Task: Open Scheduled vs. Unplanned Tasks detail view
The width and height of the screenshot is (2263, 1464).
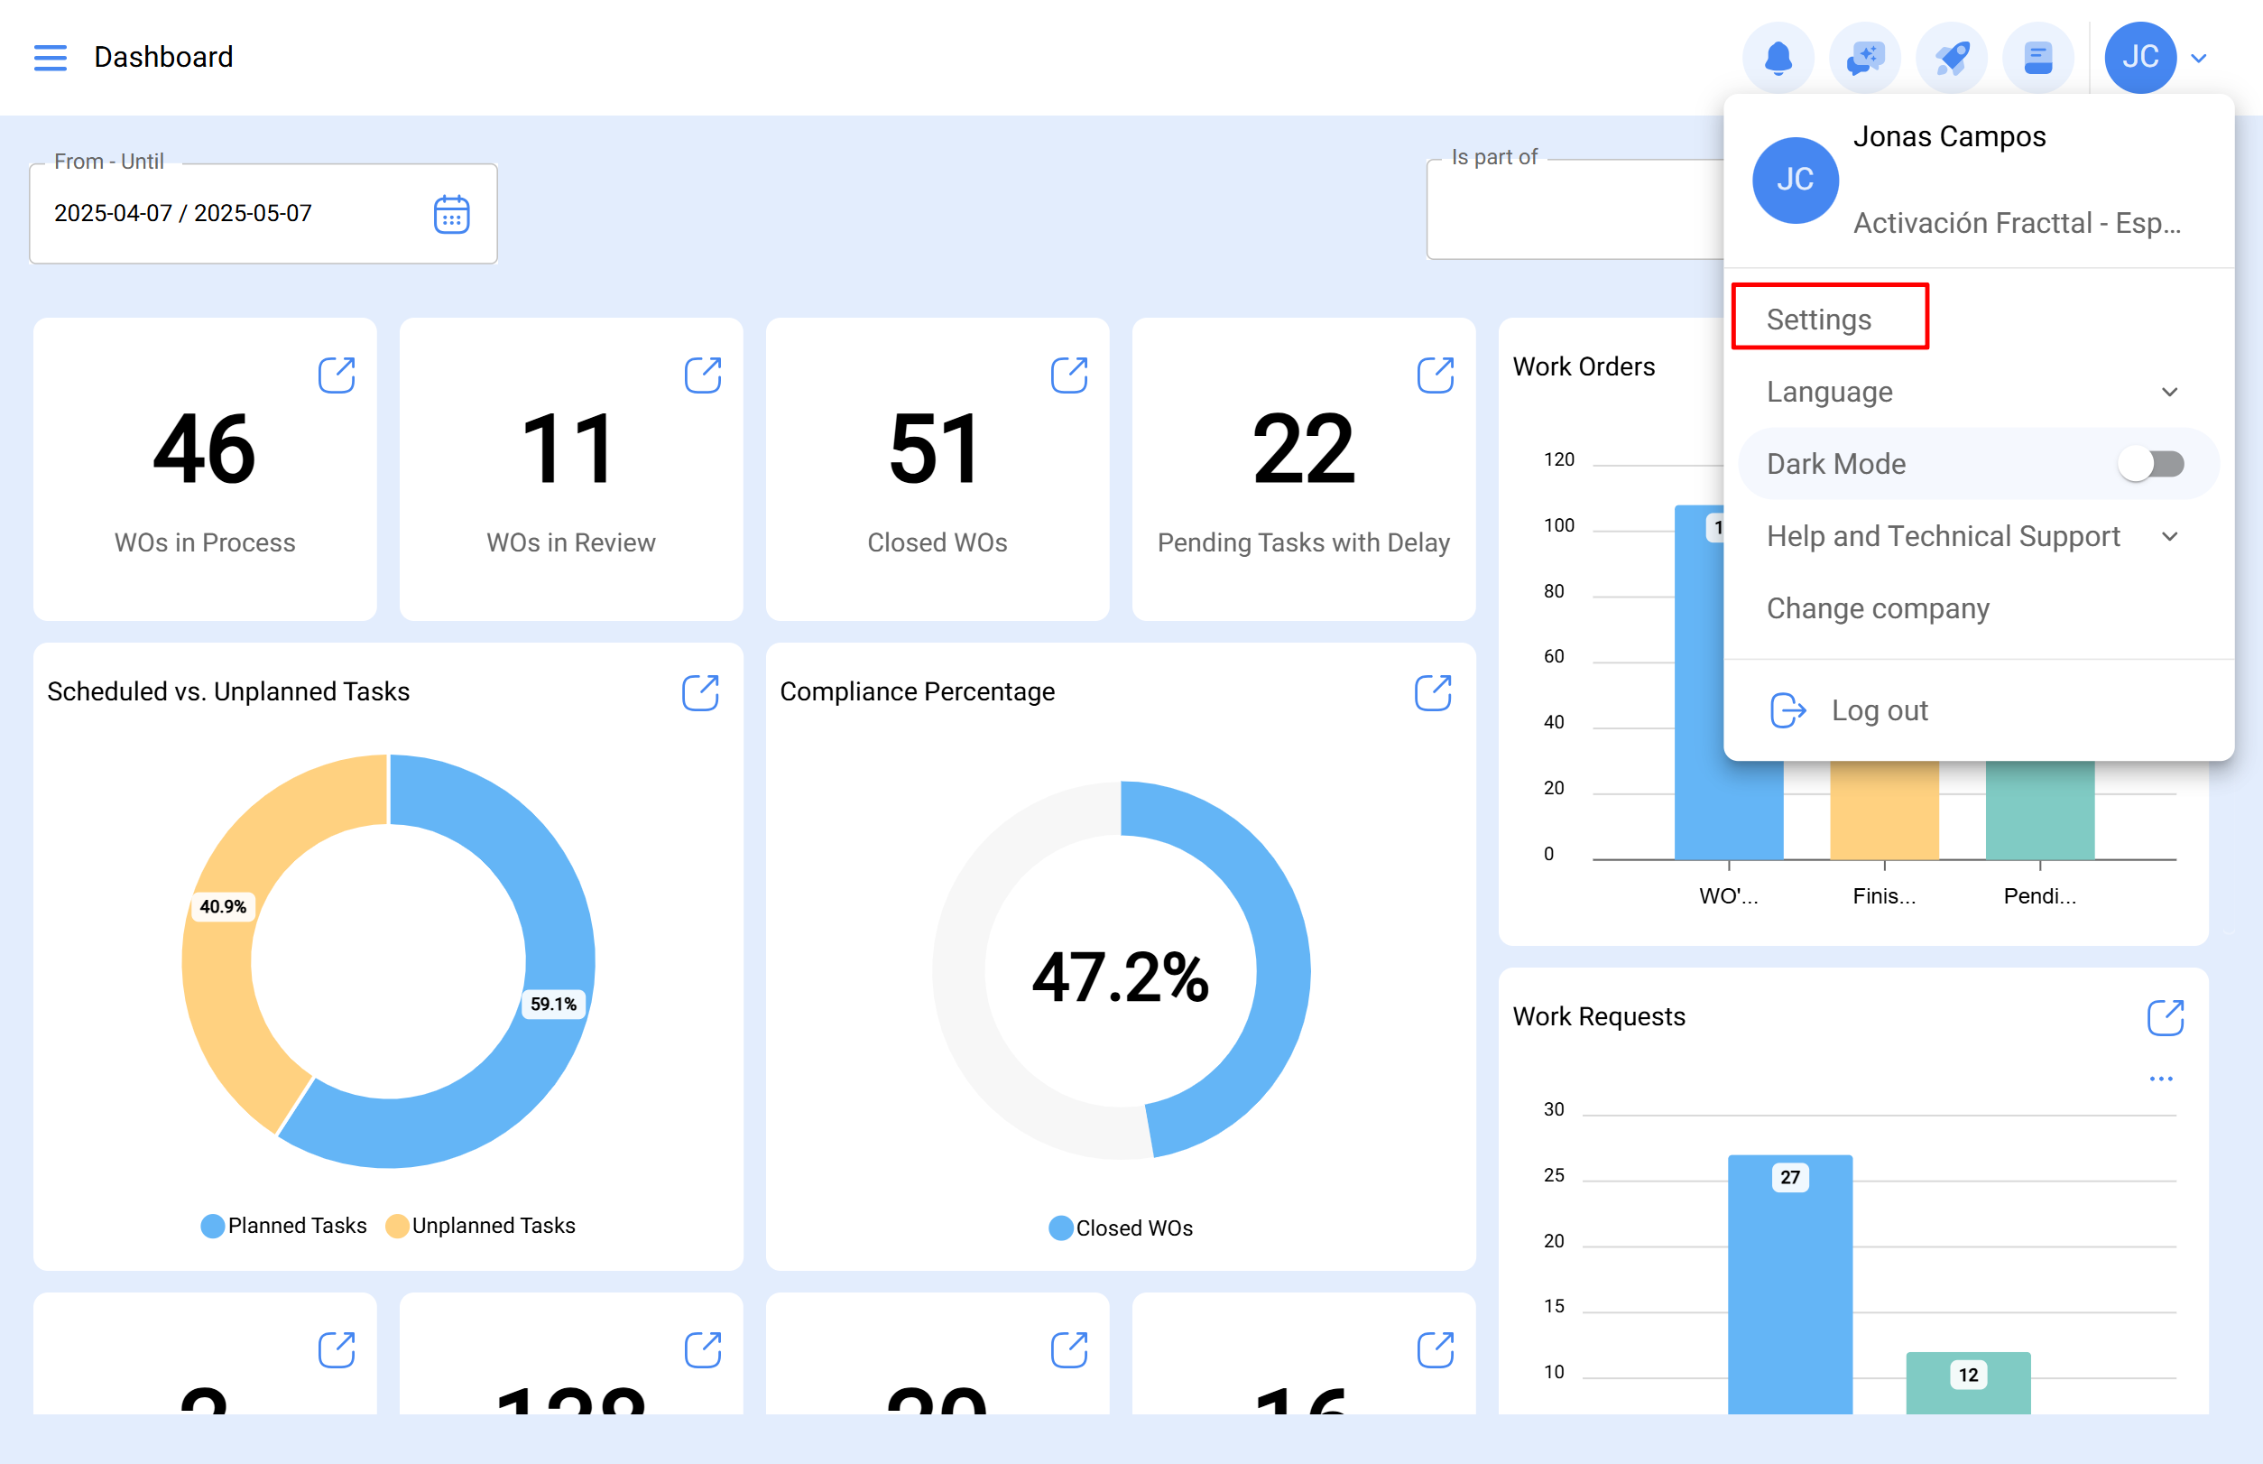Action: pos(700,693)
